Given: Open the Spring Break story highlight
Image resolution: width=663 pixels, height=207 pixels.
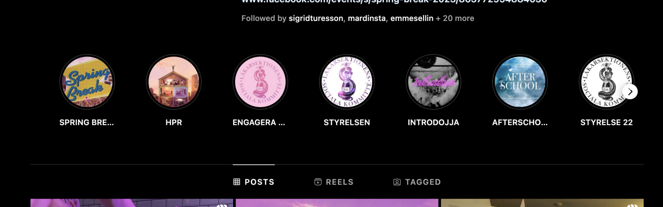Looking at the screenshot, I should point(87,82).
